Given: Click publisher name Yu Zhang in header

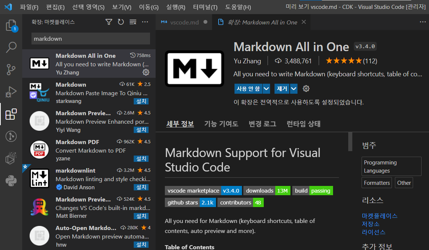Looking at the screenshot, I should pos(247,61).
